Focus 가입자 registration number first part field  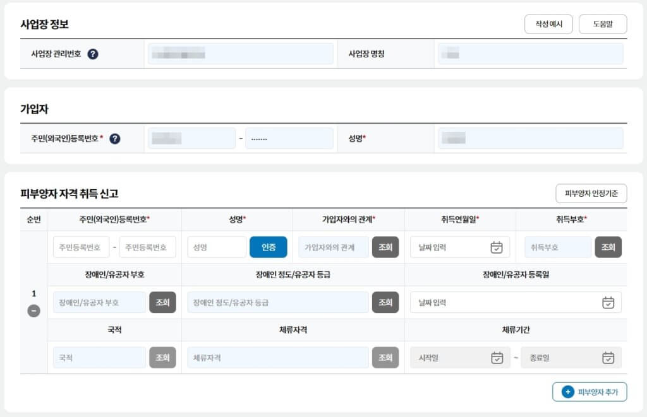point(192,138)
